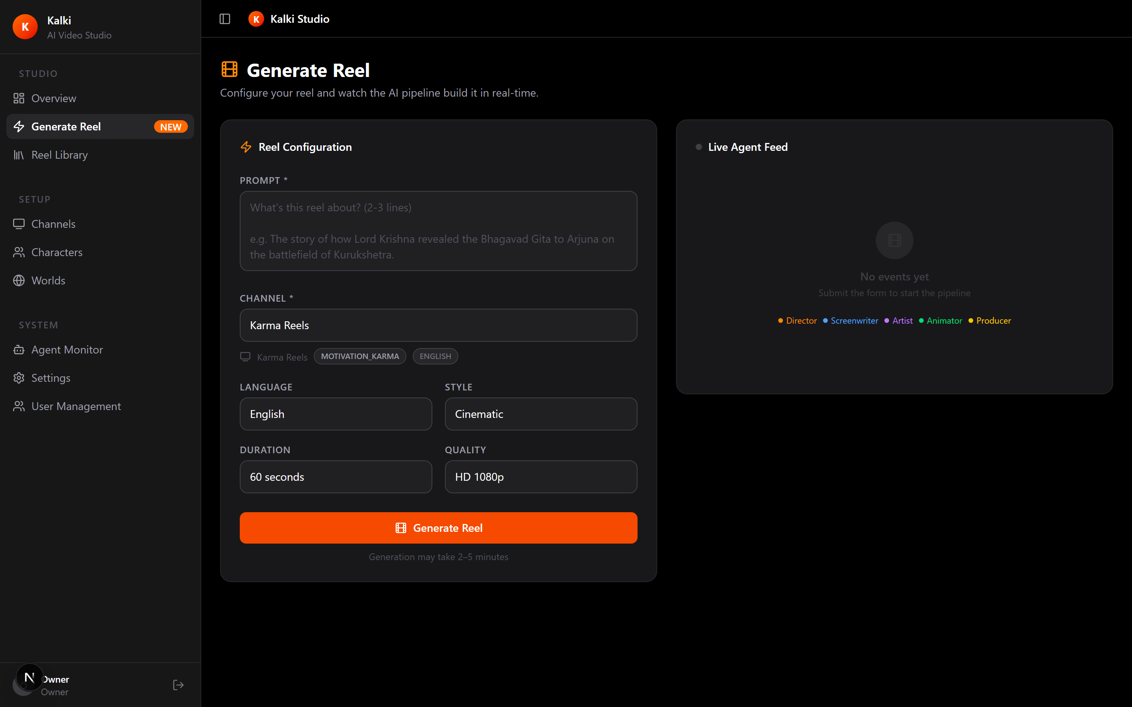1132x707 pixels.
Task: Click the Overview grid icon
Action: (x=19, y=98)
